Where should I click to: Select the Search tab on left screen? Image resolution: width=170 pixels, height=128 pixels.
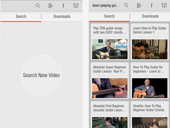21,17
